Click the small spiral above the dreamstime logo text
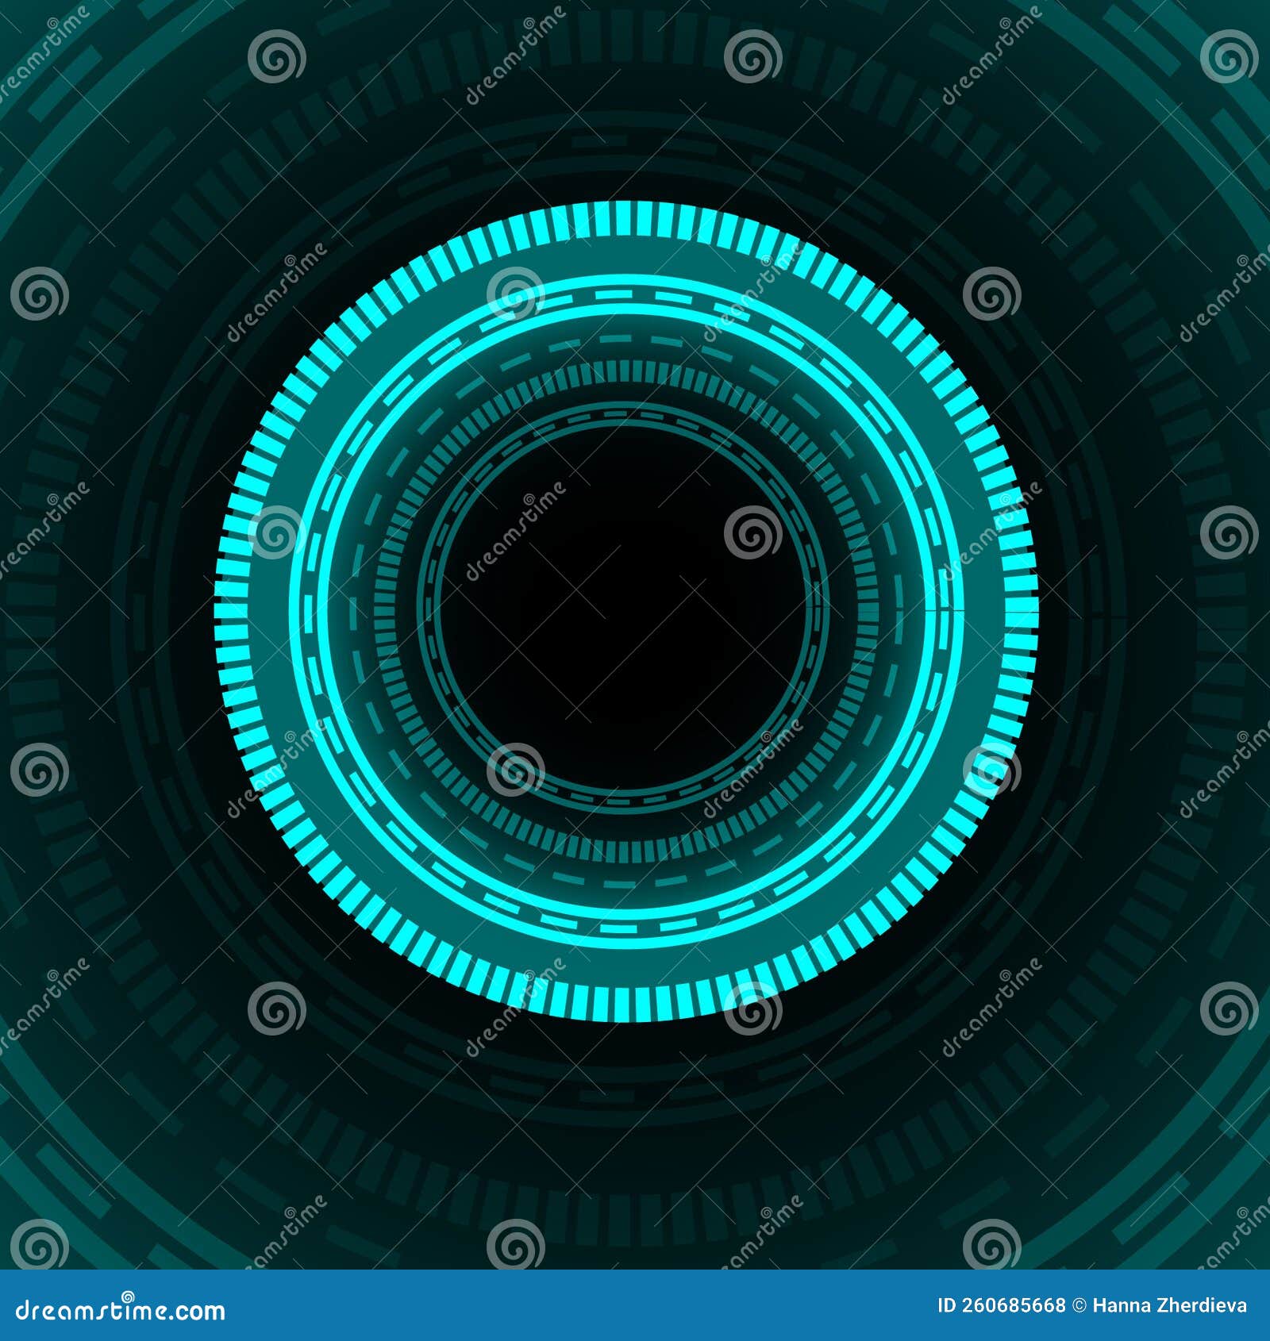 pyautogui.click(x=127, y=1293)
